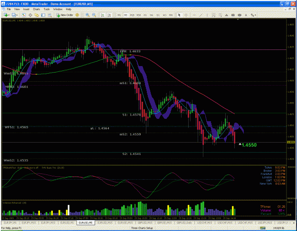The height and width of the screenshot is (231, 297).
Task: Click the 'WmS2: 1.4535' level label
Action: (16, 160)
